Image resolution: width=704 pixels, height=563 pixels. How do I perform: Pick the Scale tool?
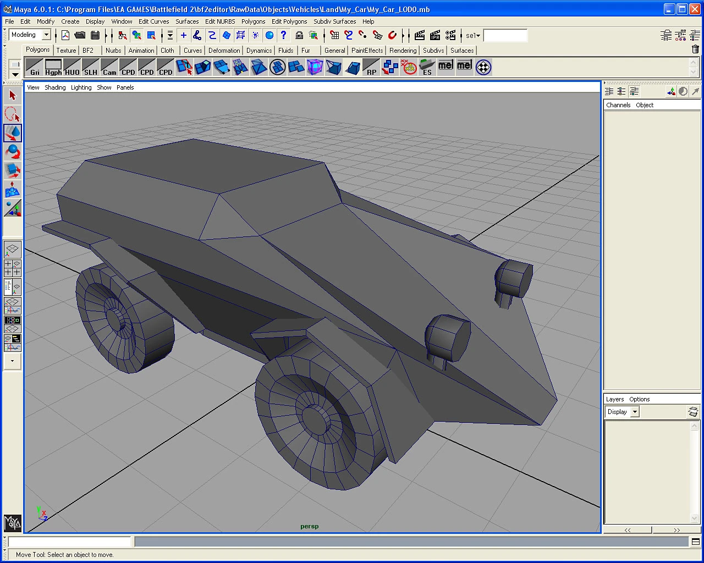point(13,171)
